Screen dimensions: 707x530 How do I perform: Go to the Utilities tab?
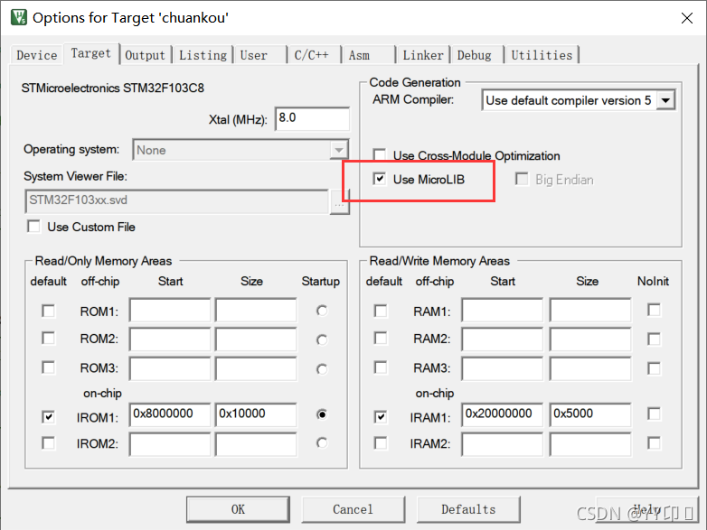(x=542, y=55)
